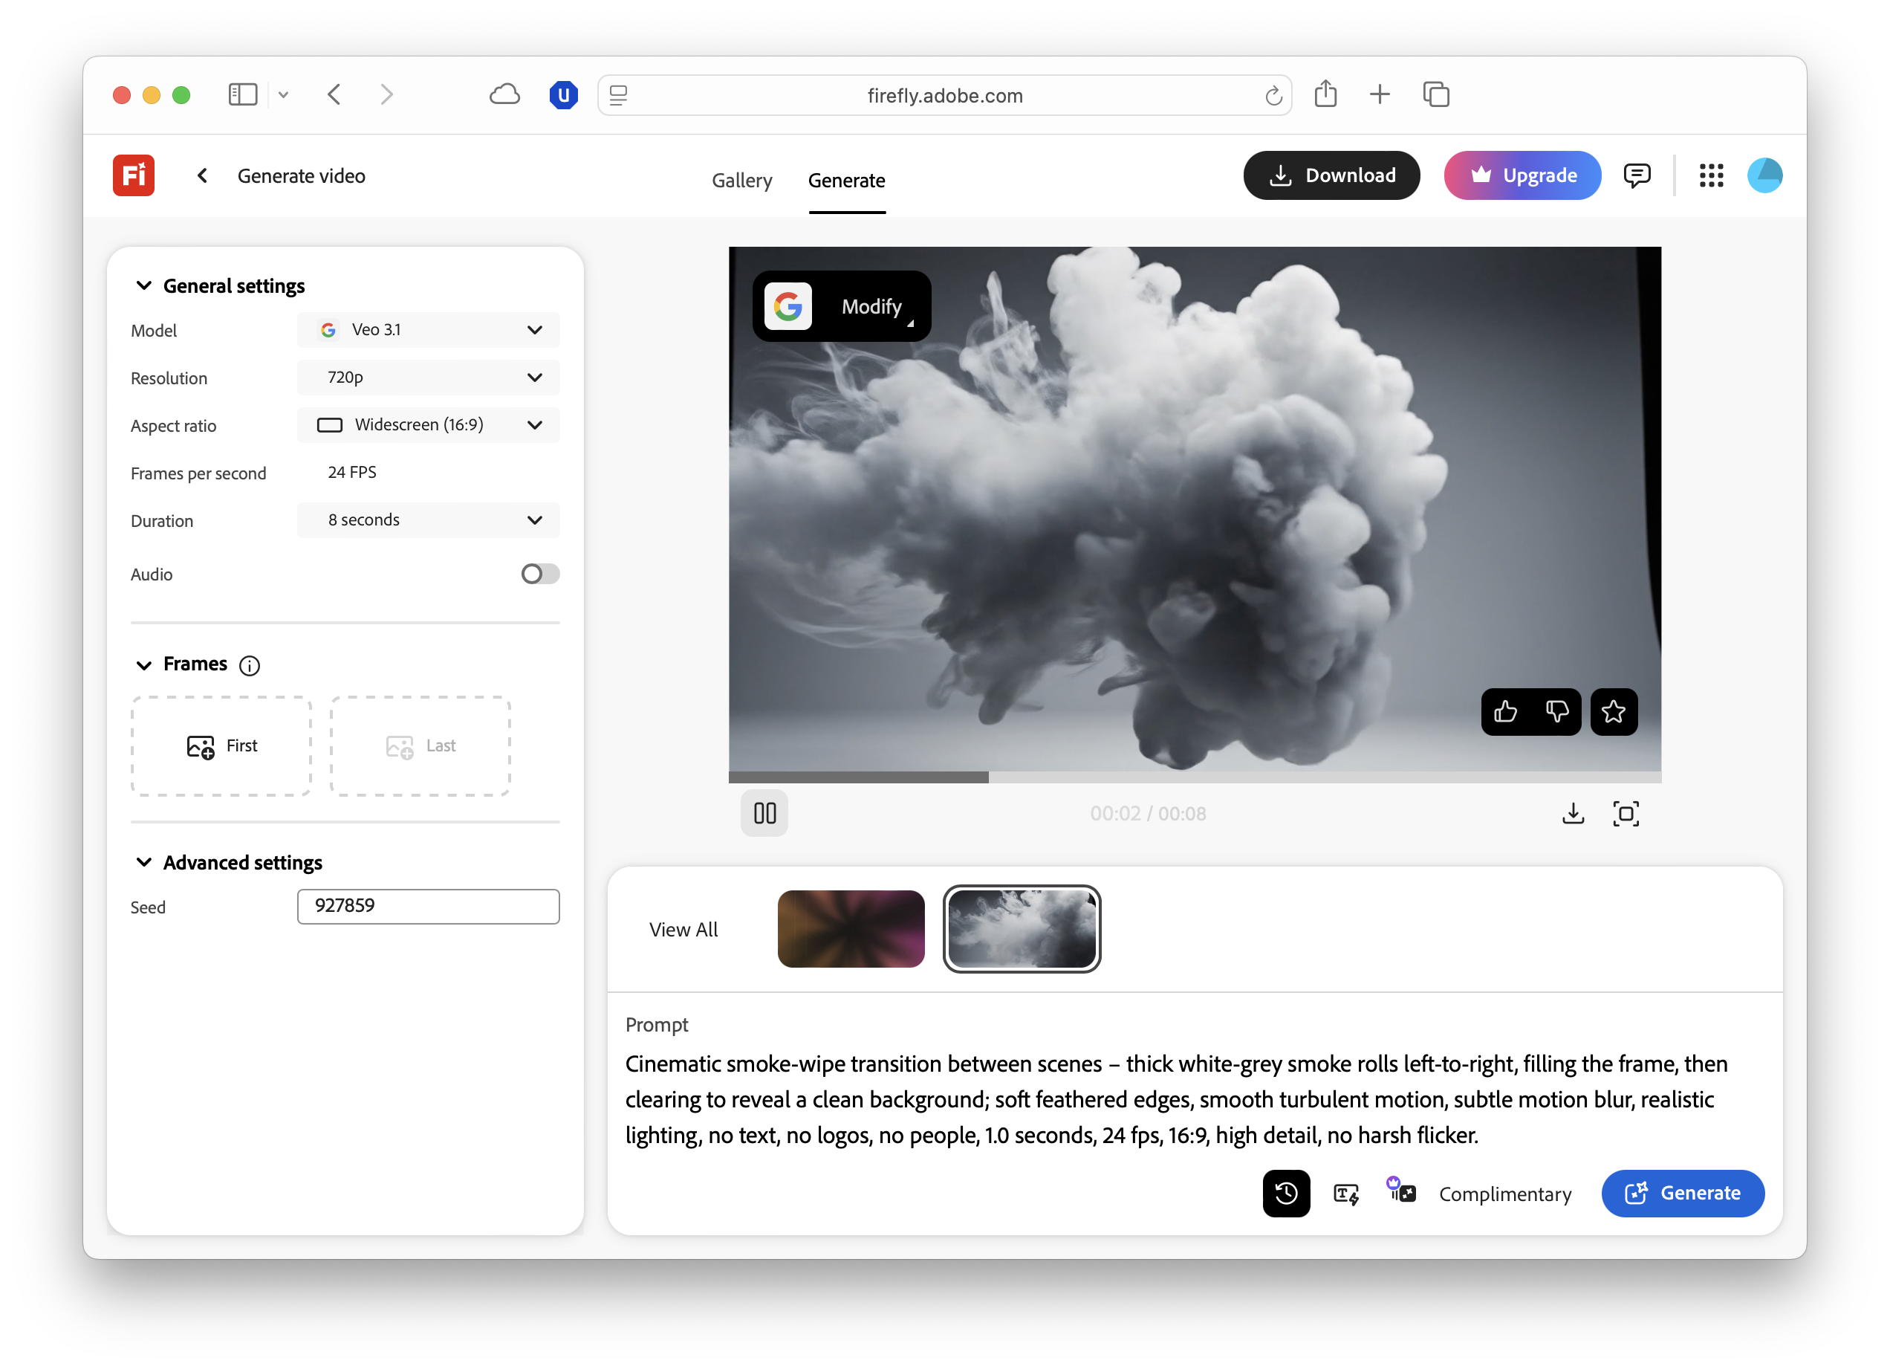Click the thumbs down icon on video
Viewport: 1890px width, 1369px height.
click(1556, 711)
